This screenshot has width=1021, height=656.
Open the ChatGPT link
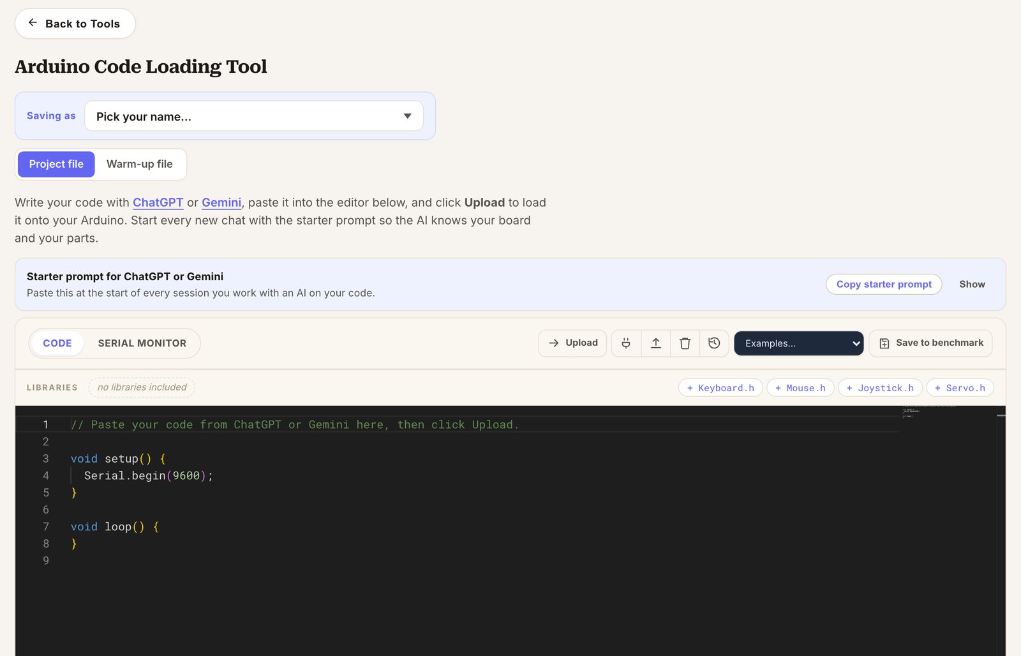click(x=158, y=202)
